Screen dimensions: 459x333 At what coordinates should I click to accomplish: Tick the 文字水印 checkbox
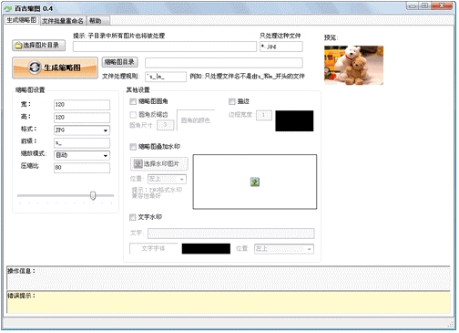pos(133,217)
